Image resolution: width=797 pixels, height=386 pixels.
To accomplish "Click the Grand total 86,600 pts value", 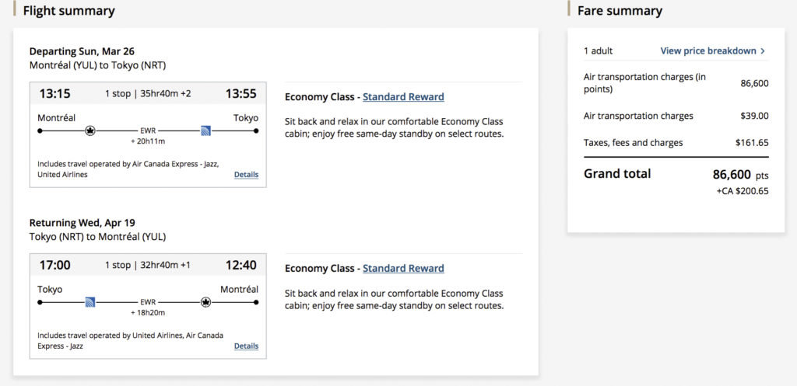I will (740, 175).
